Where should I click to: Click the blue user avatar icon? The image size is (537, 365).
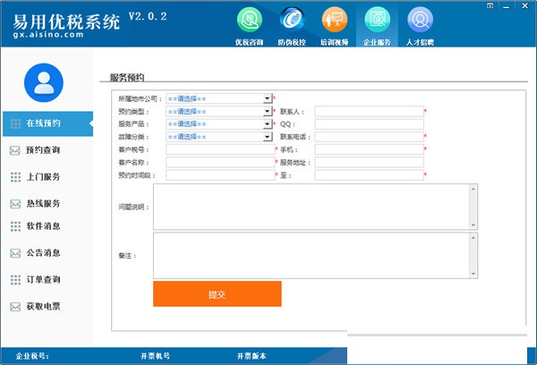pos(44,82)
